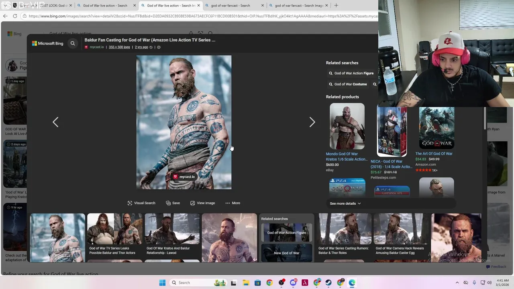Screen dimensions: 514x289
Task: Open the search magnifier next to Microsoft Bing
Action: 73,43
